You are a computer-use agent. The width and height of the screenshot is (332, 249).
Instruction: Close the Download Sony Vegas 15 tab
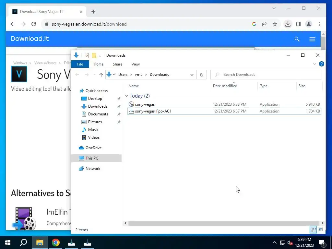point(81,12)
